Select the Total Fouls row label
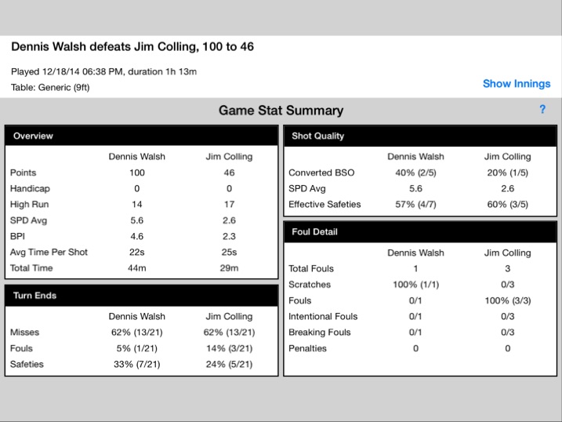Image resolution: width=562 pixels, height=422 pixels. click(x=311, y=268)
